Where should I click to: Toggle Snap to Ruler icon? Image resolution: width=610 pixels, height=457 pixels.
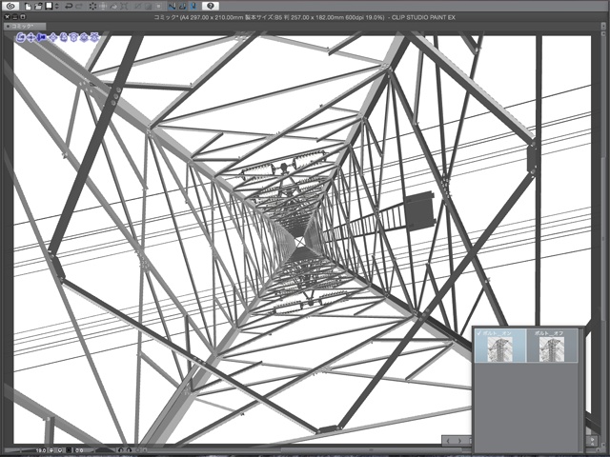click(x=172, y=7)
